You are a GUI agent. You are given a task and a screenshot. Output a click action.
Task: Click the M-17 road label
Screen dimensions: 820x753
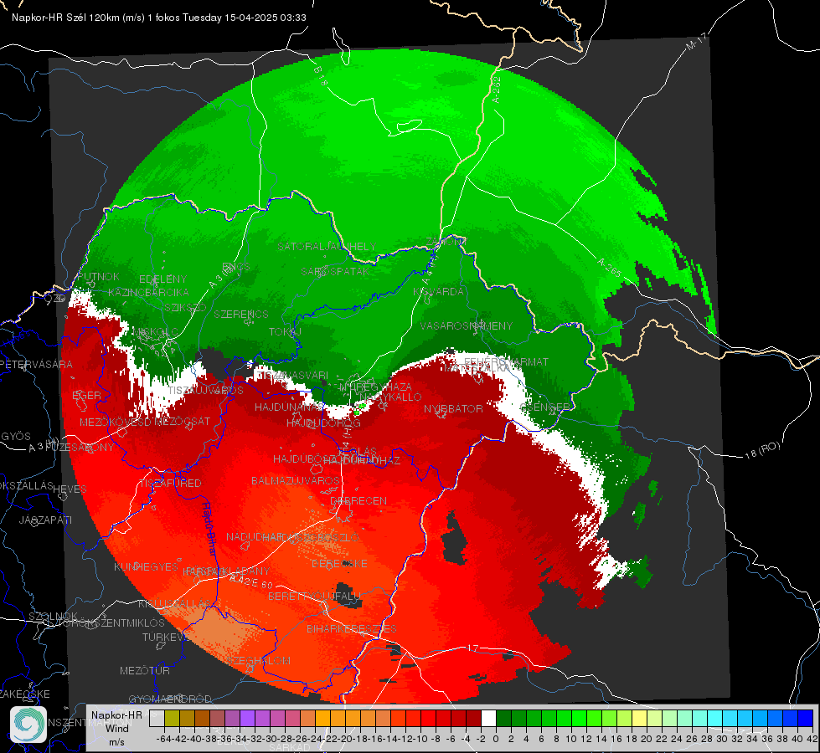pyautogui.click(x=696, y=41)
